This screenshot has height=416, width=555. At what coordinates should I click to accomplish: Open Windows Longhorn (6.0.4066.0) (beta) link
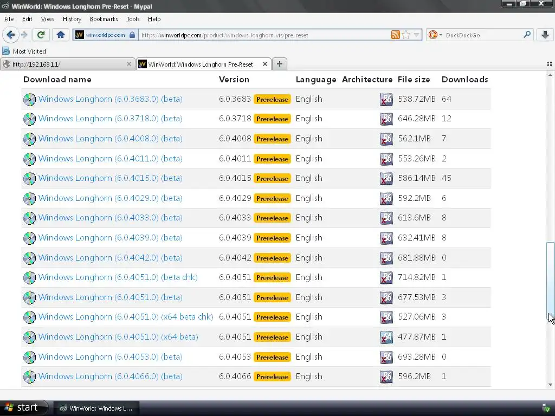[x=111, y=376]
